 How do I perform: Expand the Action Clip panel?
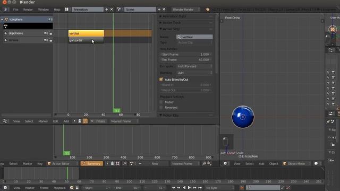160,115
